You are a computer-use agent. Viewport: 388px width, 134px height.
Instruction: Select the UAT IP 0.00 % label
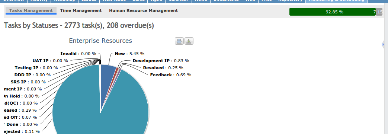[x=50, y=61]
